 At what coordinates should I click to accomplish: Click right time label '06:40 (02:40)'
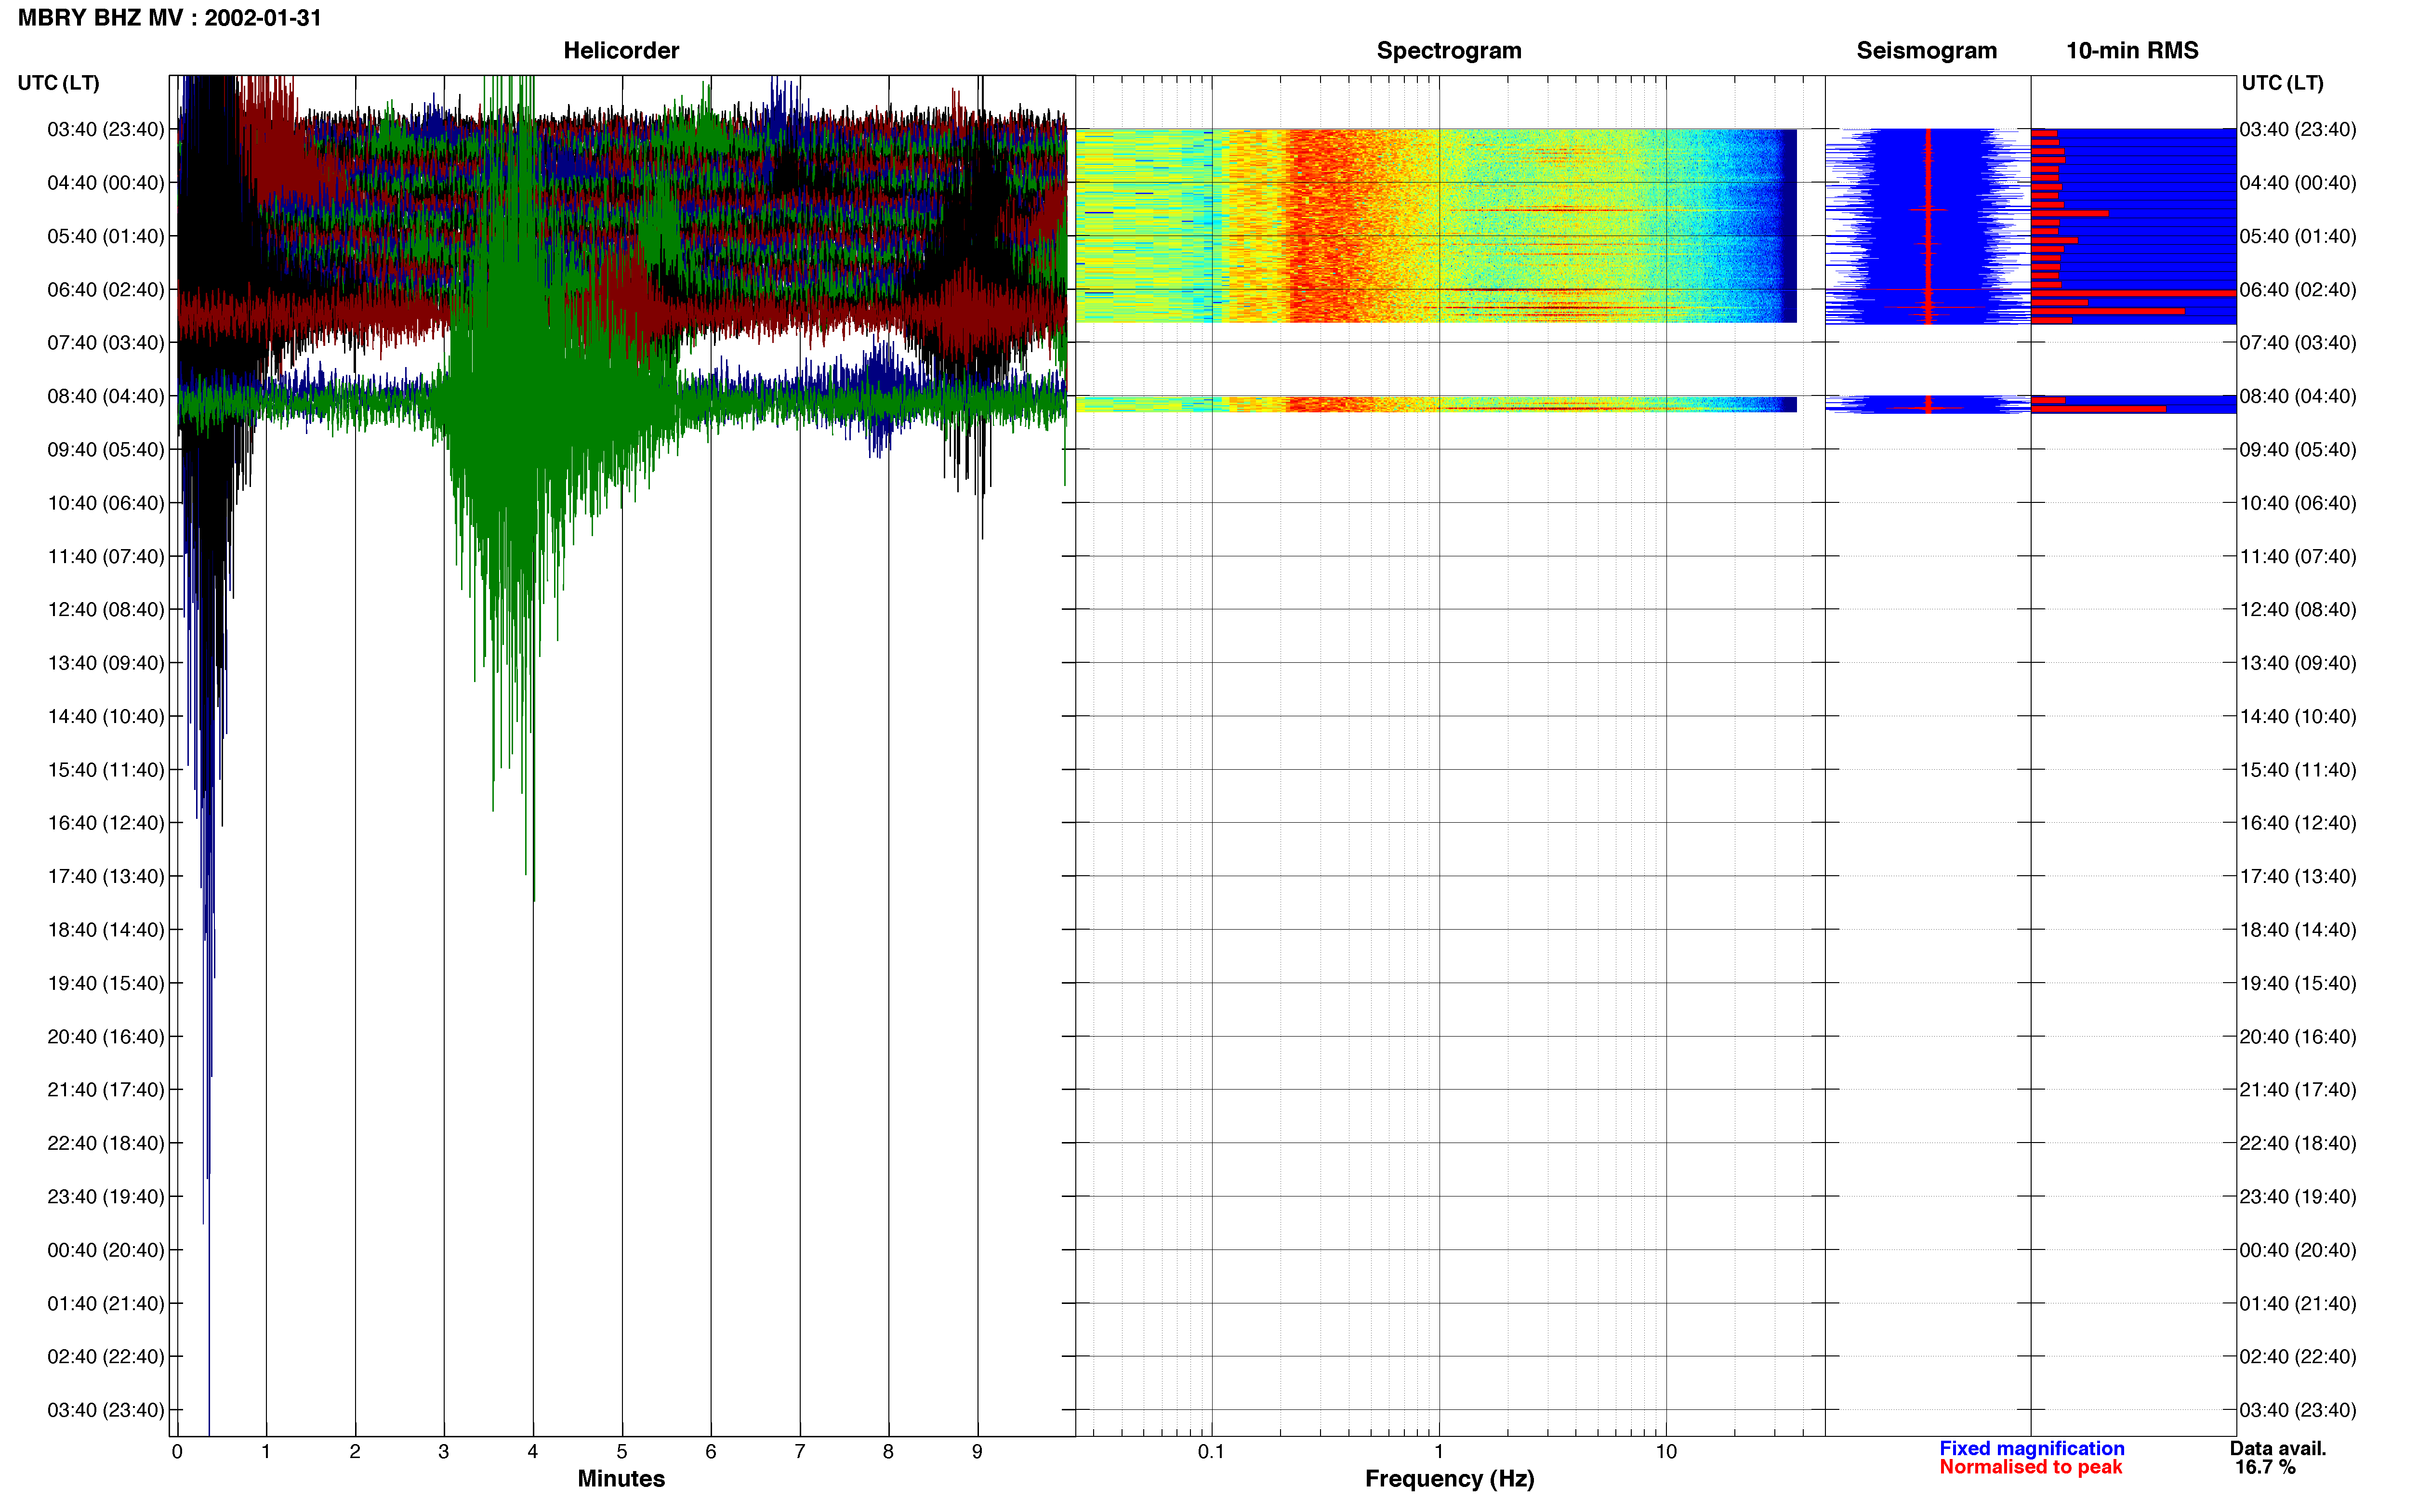coord(2298,290)
